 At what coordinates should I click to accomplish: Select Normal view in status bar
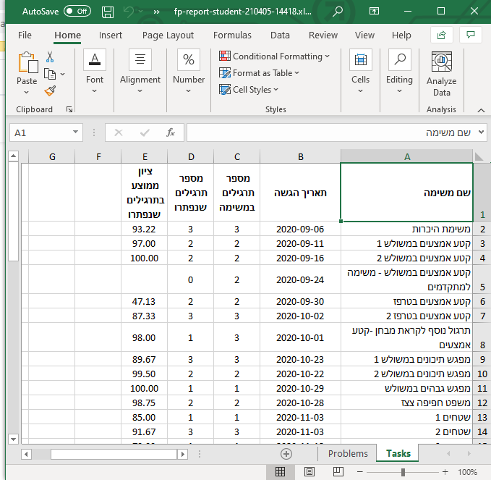pyautogui.click(x=281, y=472)
